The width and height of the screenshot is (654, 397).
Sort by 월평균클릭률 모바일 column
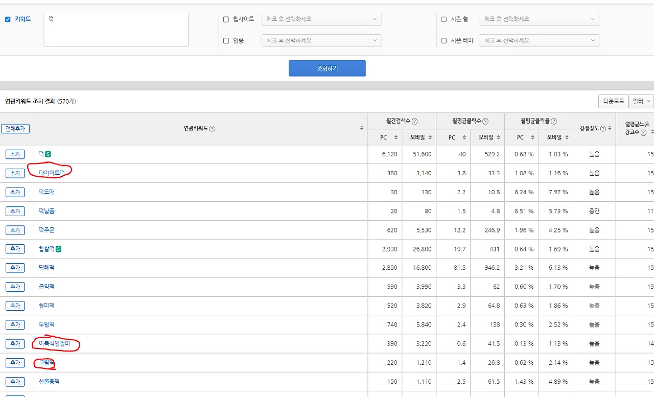click(x=567, y=137)
